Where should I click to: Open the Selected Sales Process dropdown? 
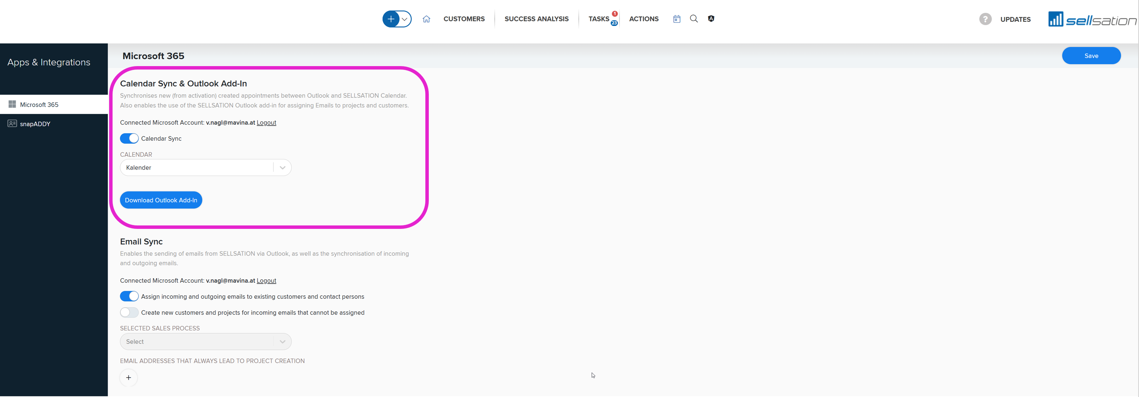coord(206,342)
